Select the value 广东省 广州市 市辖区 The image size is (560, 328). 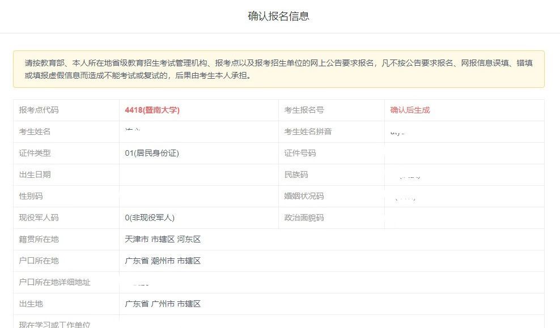pyautogui.click(x=163, y=304)
